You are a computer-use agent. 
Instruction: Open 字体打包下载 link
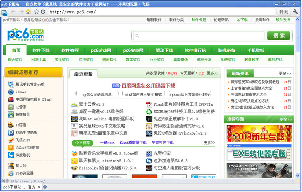(x=163, y=143)
